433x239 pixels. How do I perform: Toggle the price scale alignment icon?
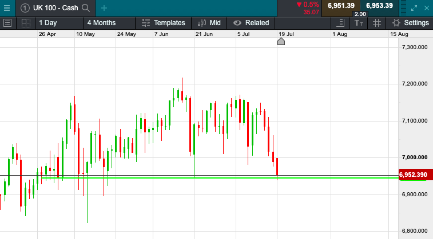341,23
